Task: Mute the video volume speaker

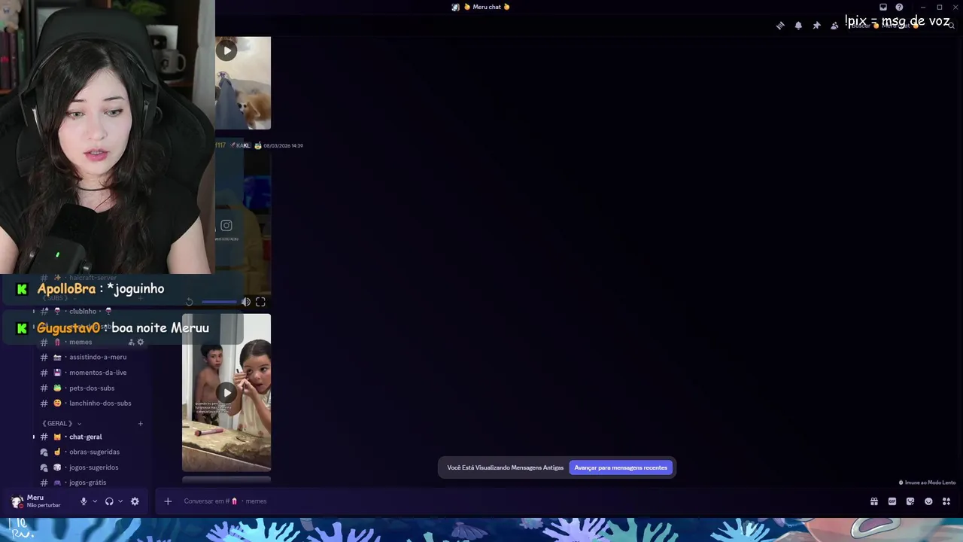Action: 246,302
